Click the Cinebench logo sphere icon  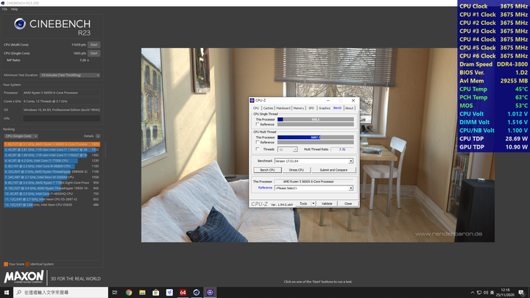click(x=20, y=24)
